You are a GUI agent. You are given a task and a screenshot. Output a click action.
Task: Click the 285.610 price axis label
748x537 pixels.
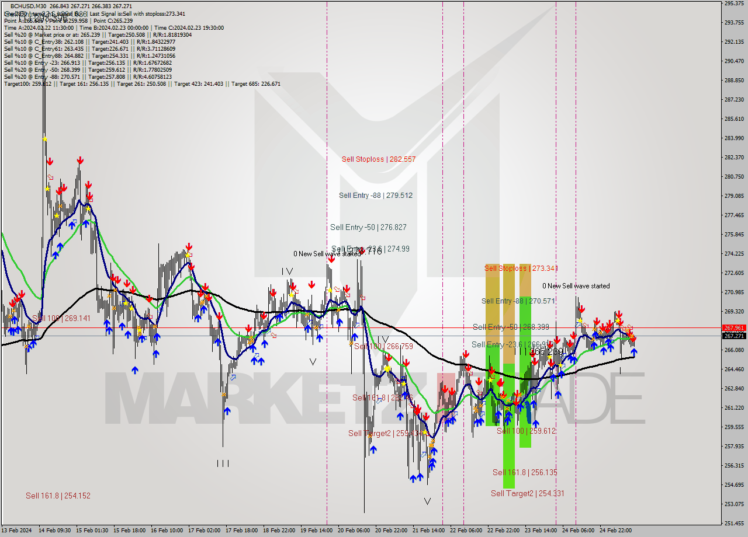click(x=734, y=118)
